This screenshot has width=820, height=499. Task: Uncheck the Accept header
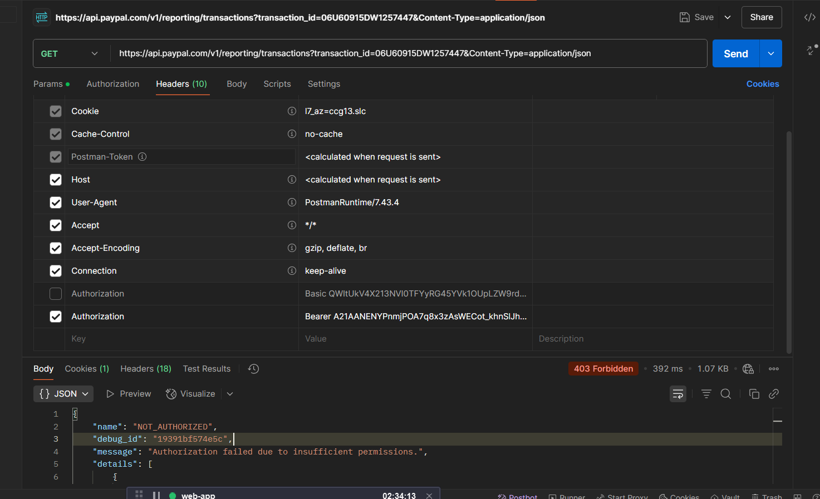(x=56, y=225)
